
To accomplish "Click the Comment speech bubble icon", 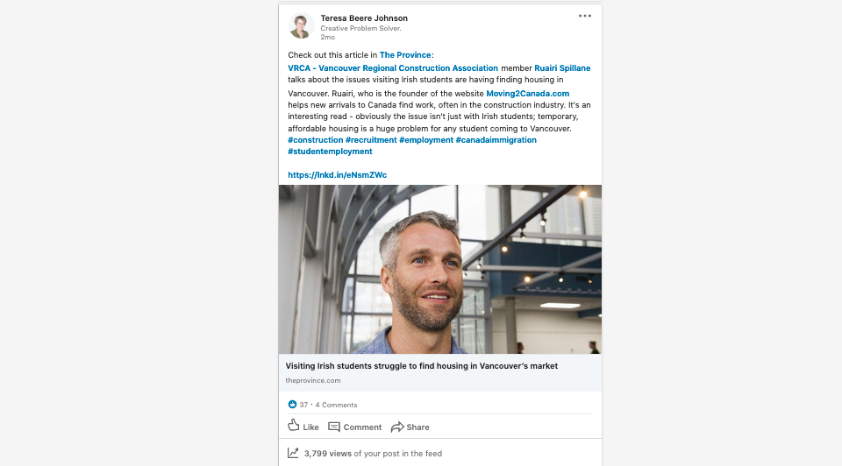I will tap(334, 427).
